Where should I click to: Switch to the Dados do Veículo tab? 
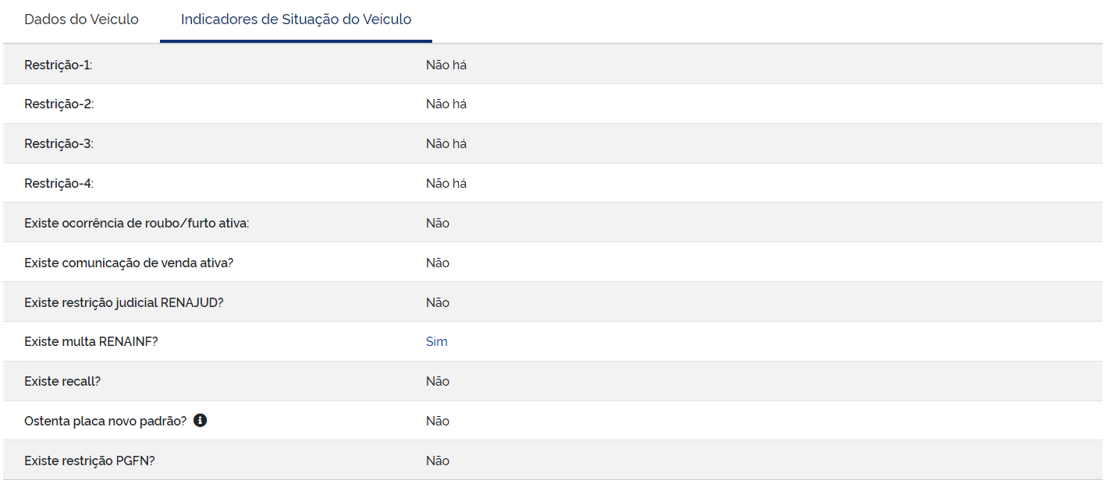(81, 19)
